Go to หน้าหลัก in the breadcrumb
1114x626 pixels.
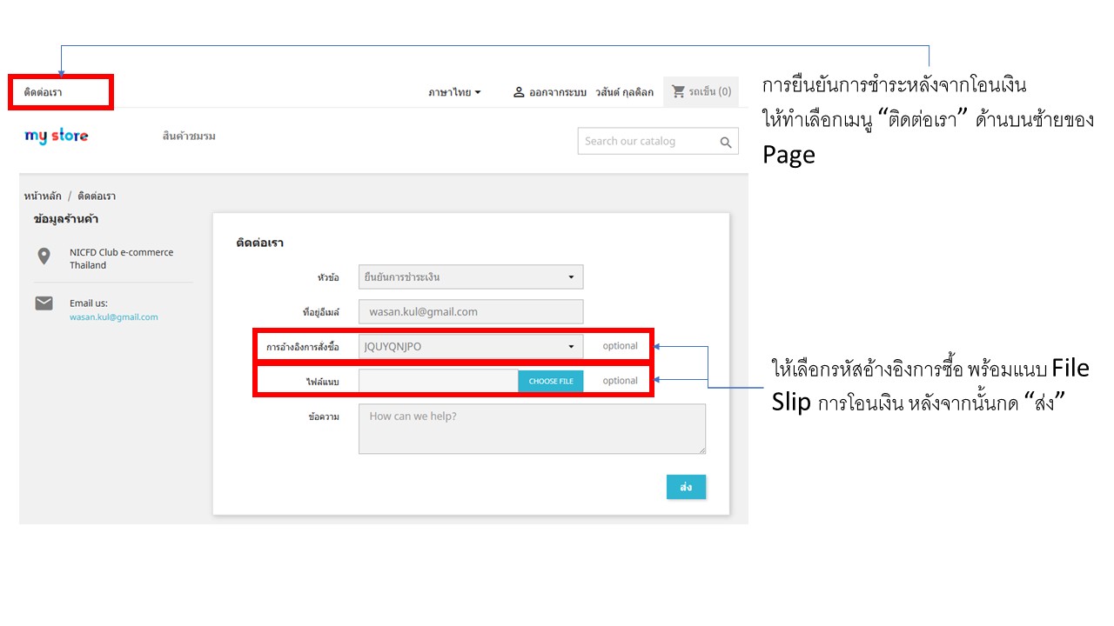click(x=43, y=196)
